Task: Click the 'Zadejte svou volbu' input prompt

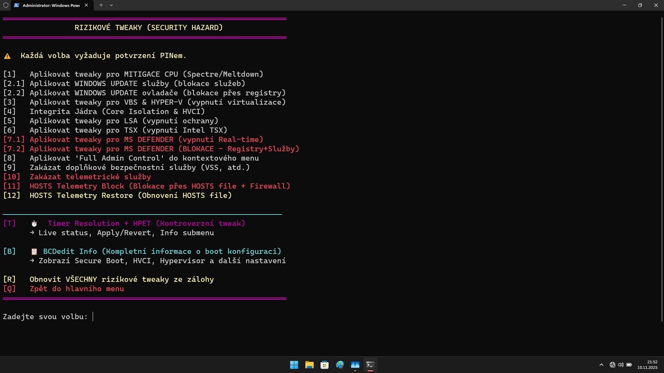Action: point(93,317)
